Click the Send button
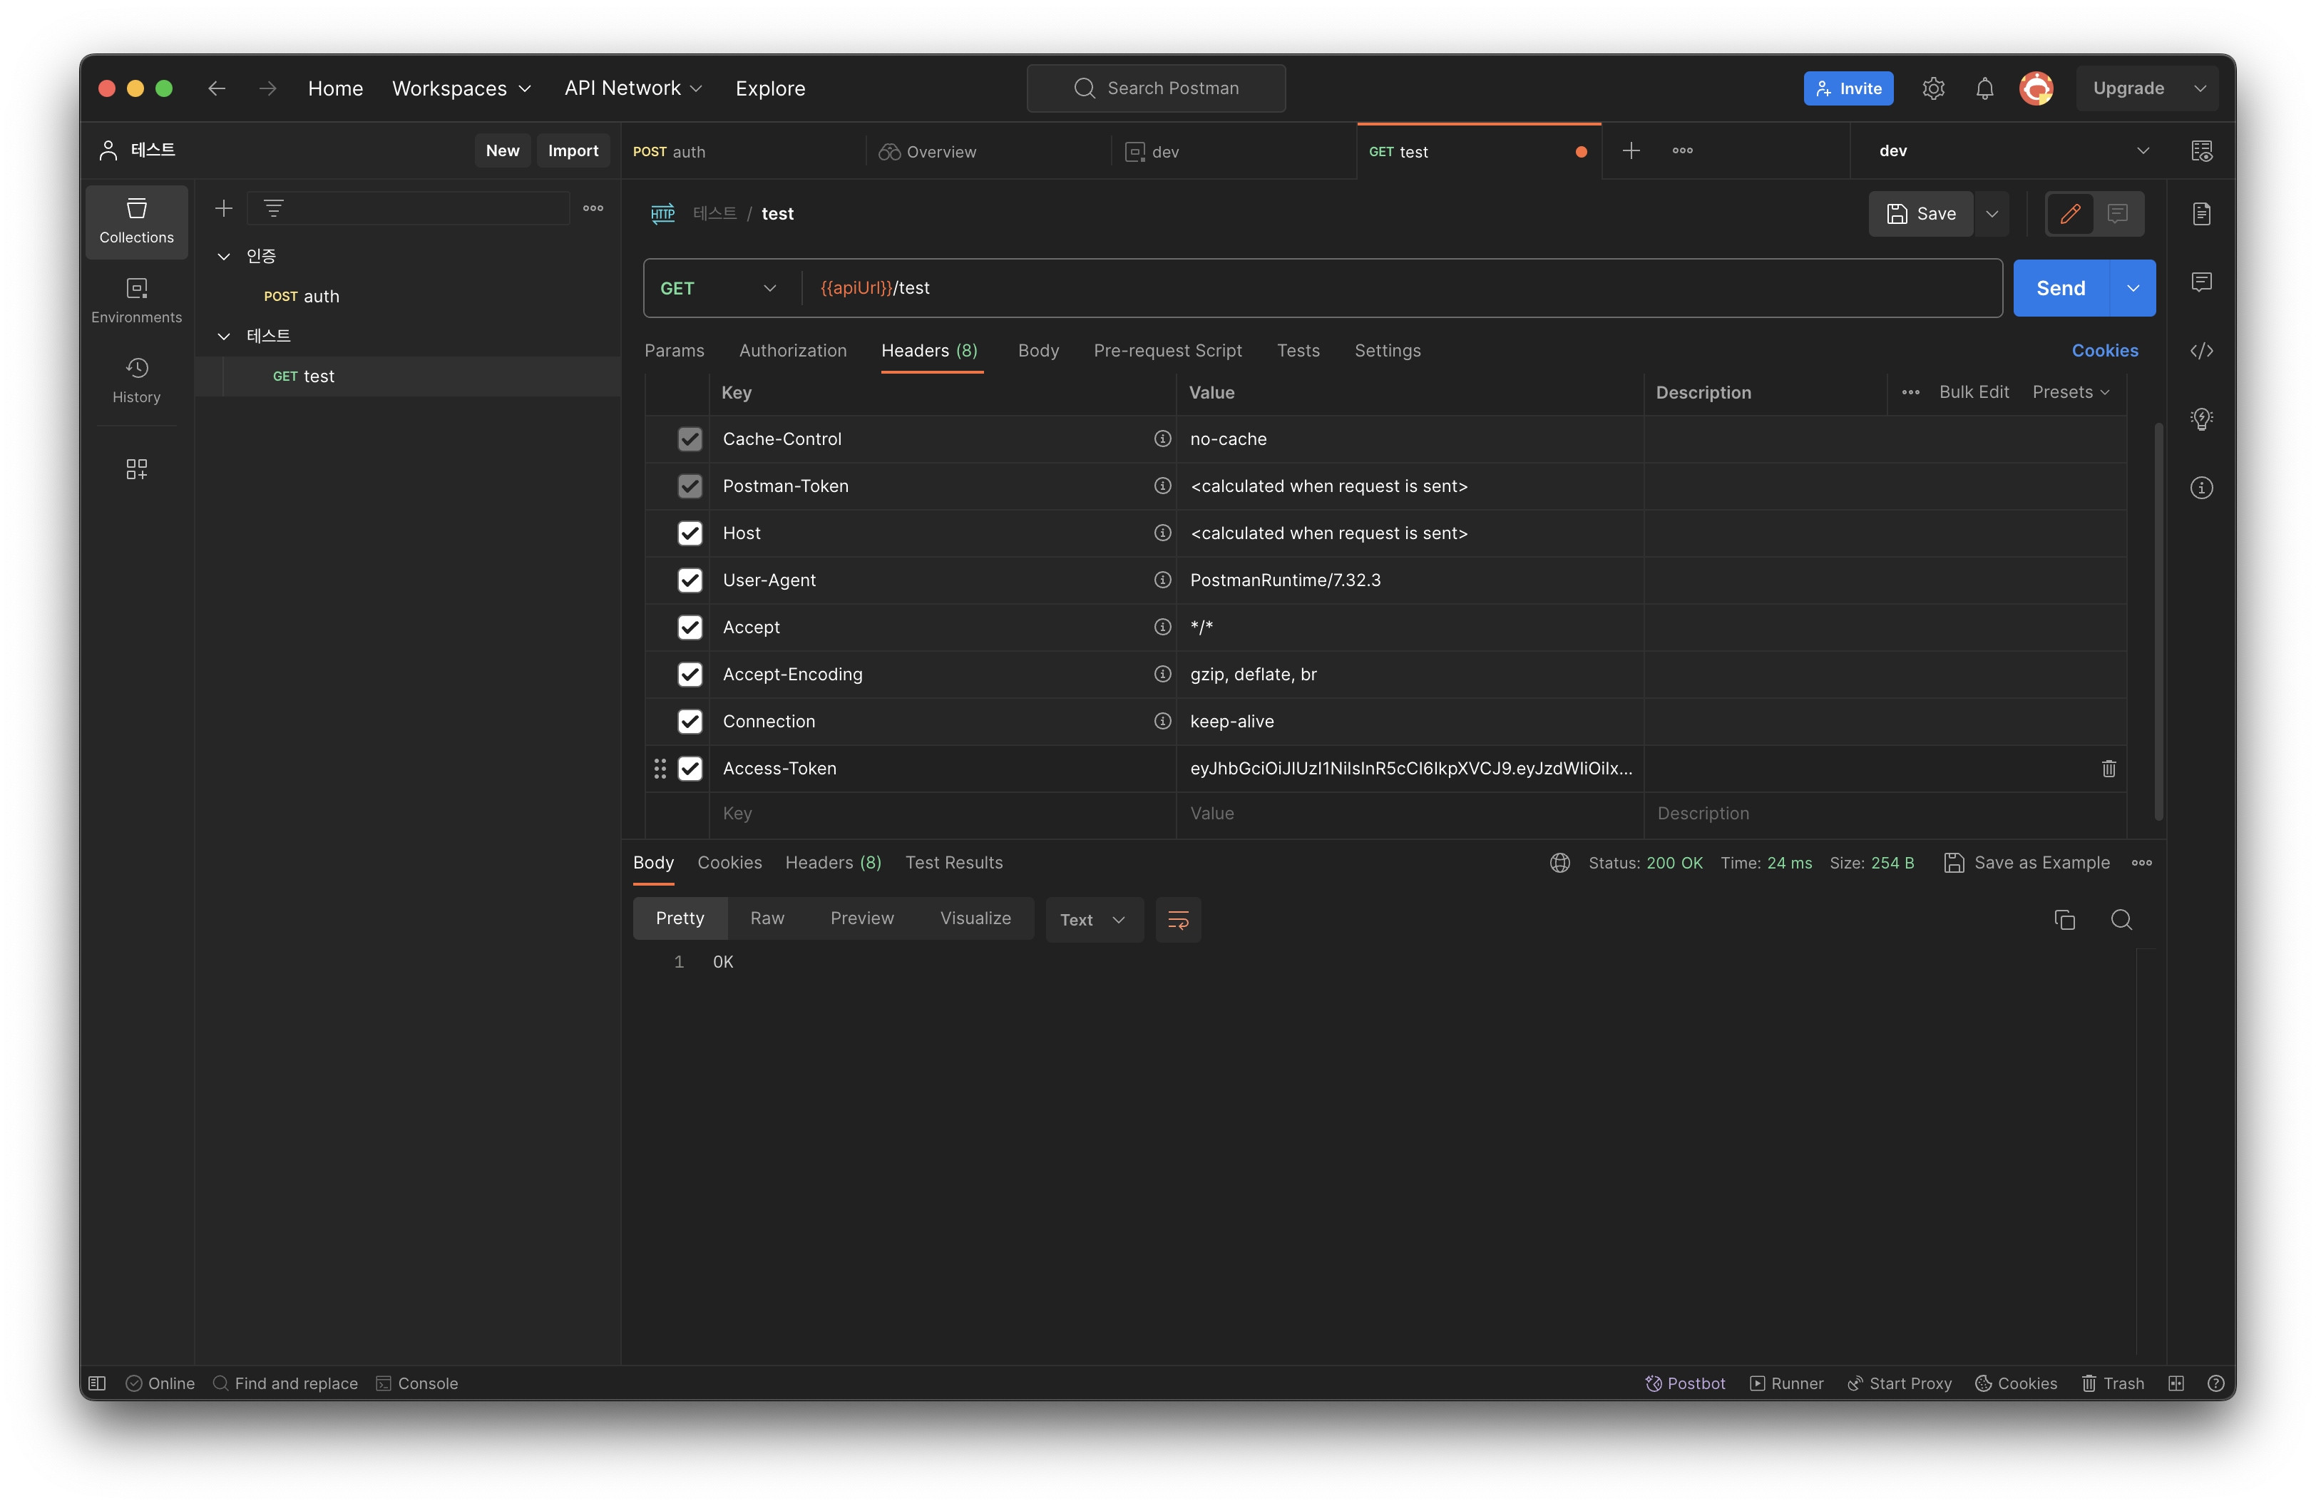2316x1506 pixels. 2060,288
